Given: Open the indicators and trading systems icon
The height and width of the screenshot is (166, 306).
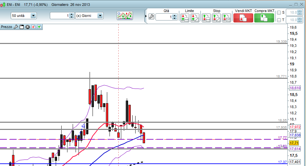Looking at the screenshot, I should 125,16.
